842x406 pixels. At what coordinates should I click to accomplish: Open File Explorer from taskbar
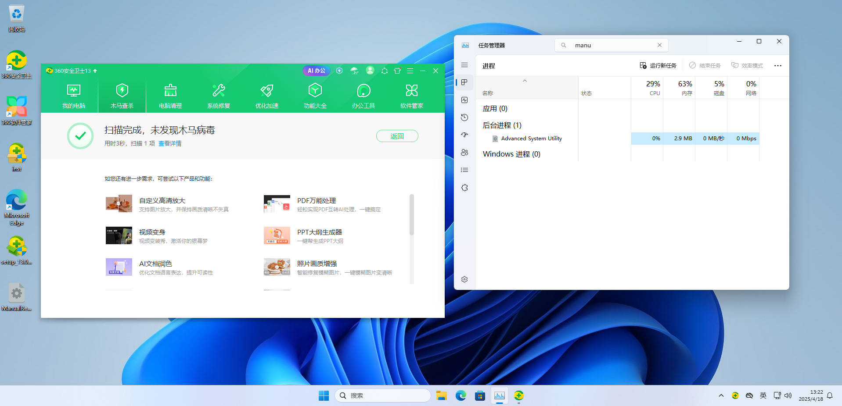[x=441, y=395]
